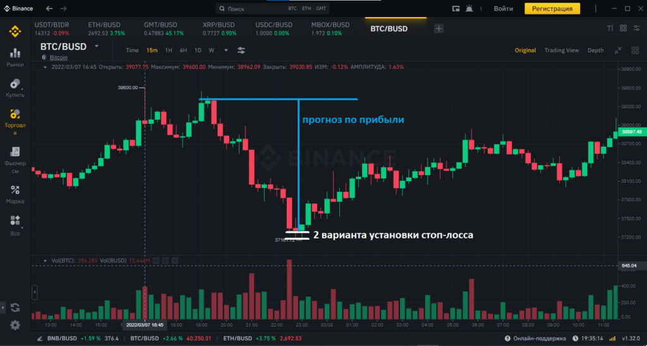The image size is (647, 346).
Task: Open the chart indicators settings icon
Action: (241, 50)
